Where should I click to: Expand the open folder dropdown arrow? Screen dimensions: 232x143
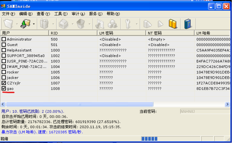(17, 24)
